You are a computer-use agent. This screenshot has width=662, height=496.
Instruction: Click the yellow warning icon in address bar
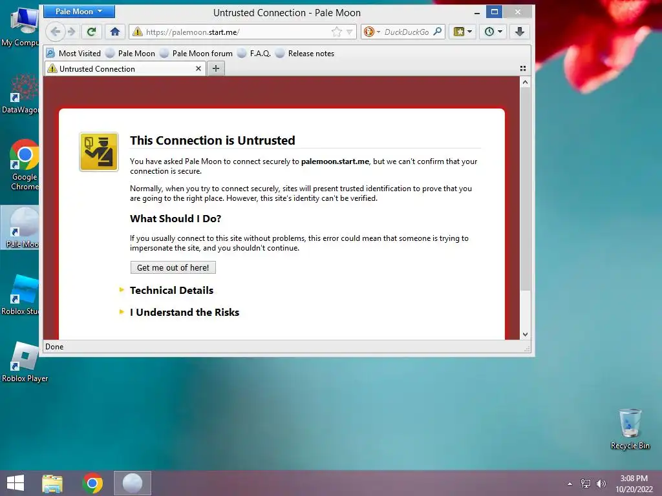pos(137,32)
